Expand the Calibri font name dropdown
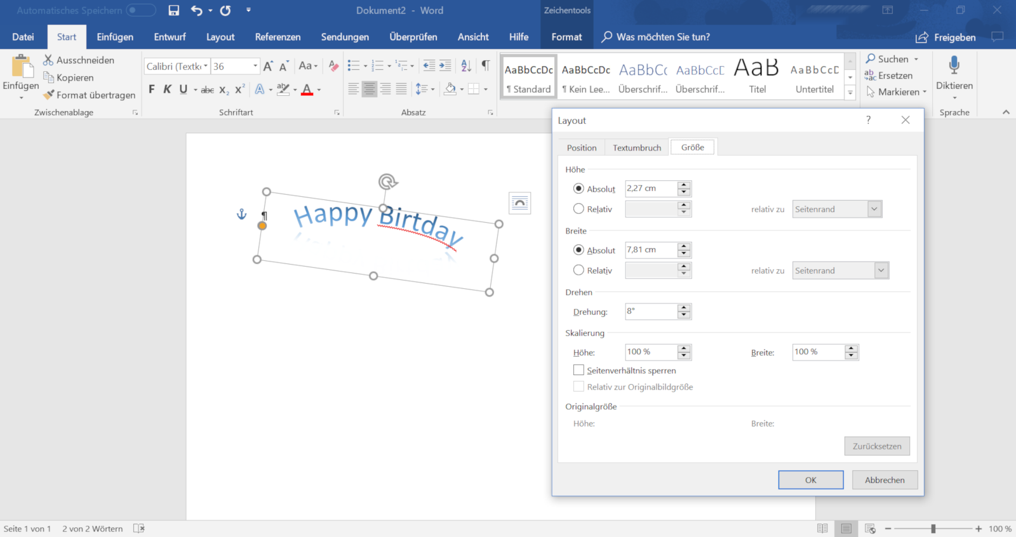 coord(205,66)
